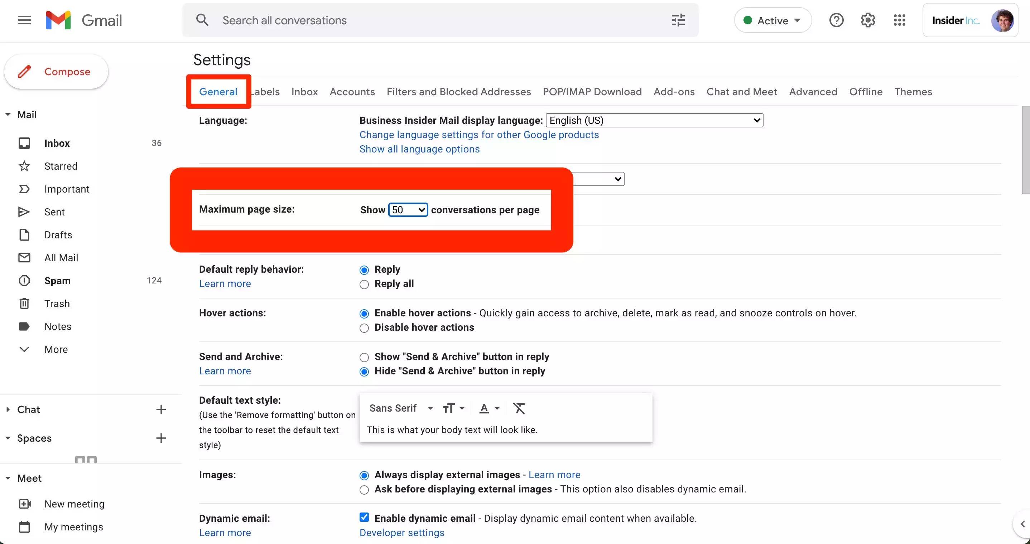Open the main menu hamburger icon
Viewport: 1030px width, 544px height.
[x=24, y=20]
